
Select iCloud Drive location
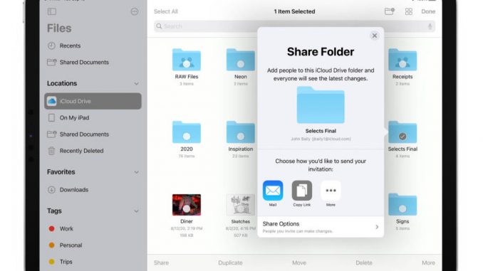(x=93, y=101)
